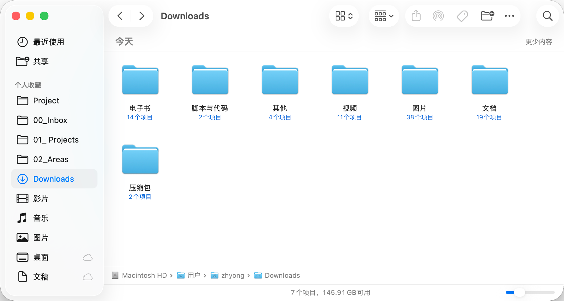Select 00_Inbox in the sidebar
564x301 pixels.
click(54, 120)
